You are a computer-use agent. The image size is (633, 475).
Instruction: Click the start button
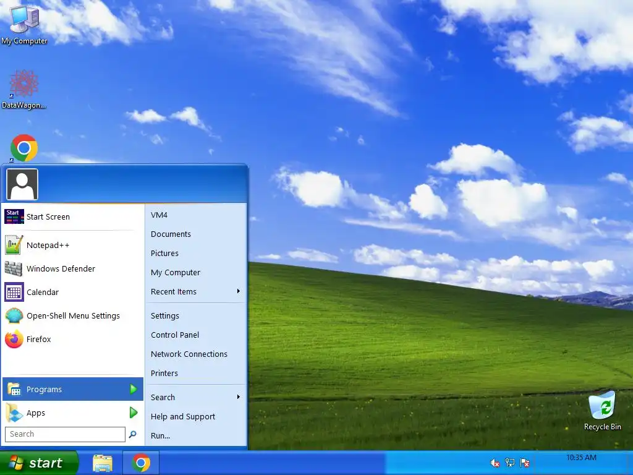click(39, 463)
